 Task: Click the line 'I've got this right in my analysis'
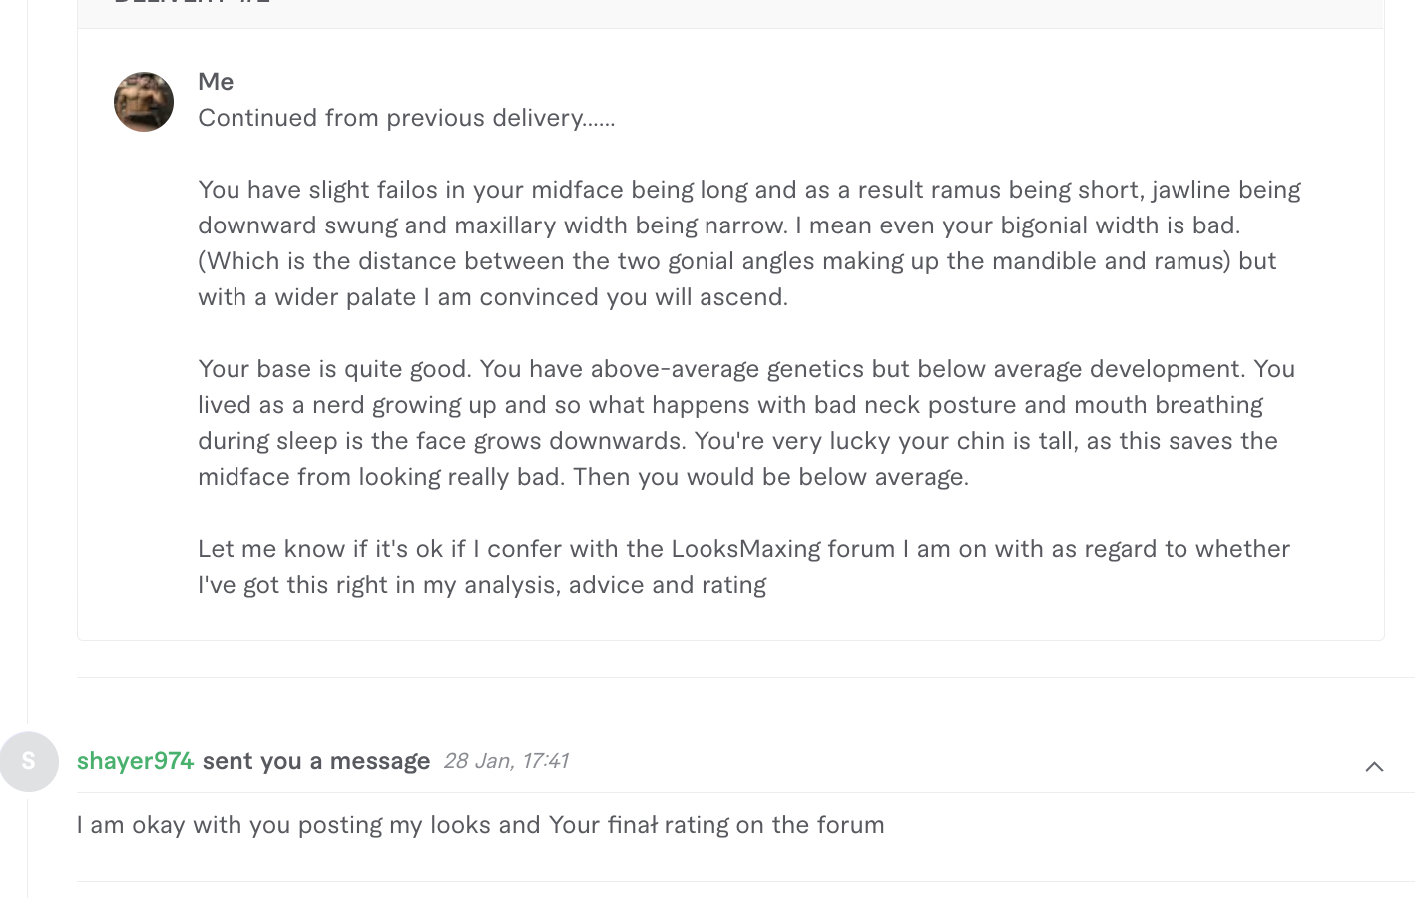(482, 585)
